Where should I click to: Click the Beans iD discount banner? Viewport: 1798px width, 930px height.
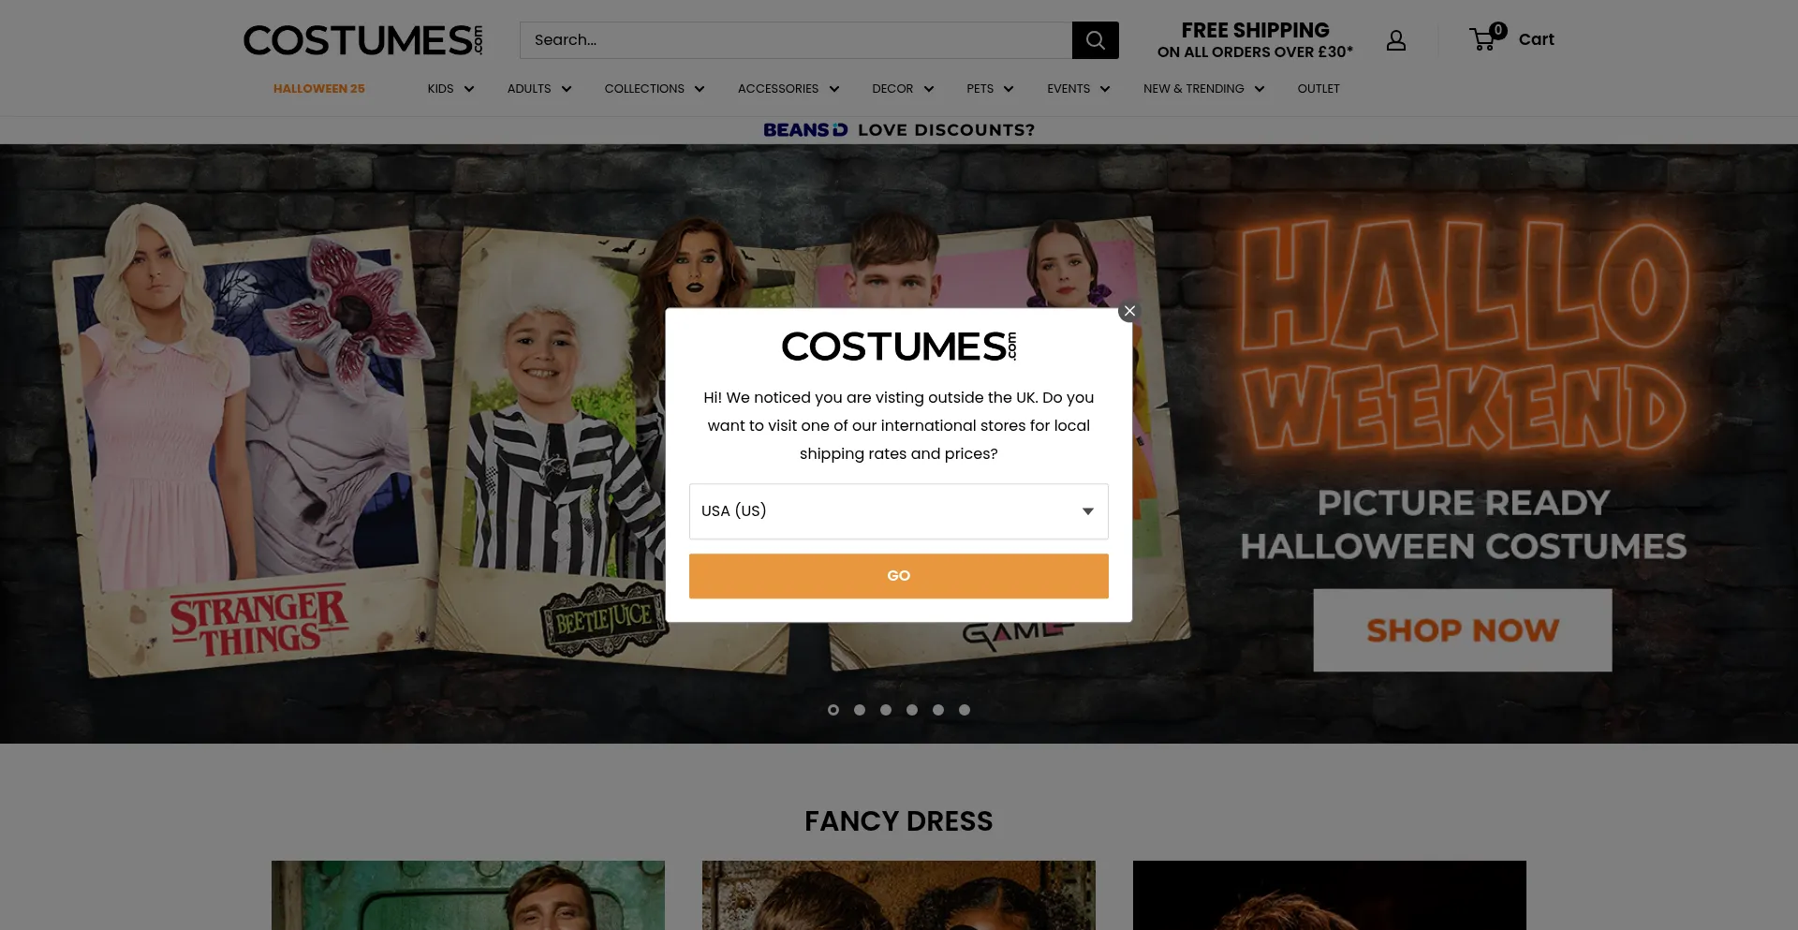click(898, 130)
